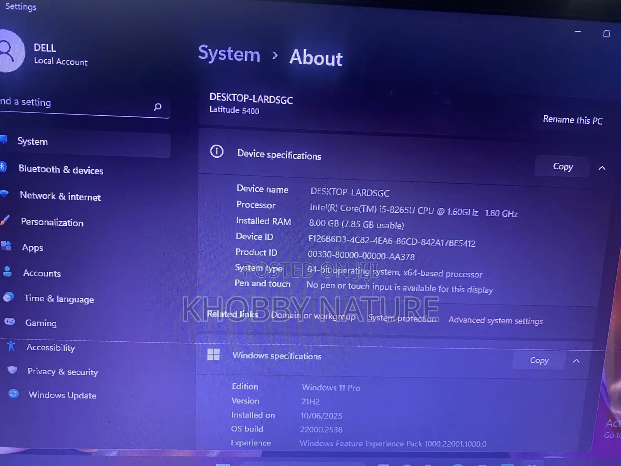Screen dimensions: 621x466
Task: Go back to System breadcrumb
Action: [x=229, y=54]
